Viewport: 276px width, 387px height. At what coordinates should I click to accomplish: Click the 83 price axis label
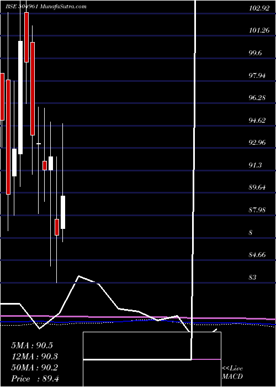(x=253, y=278)
